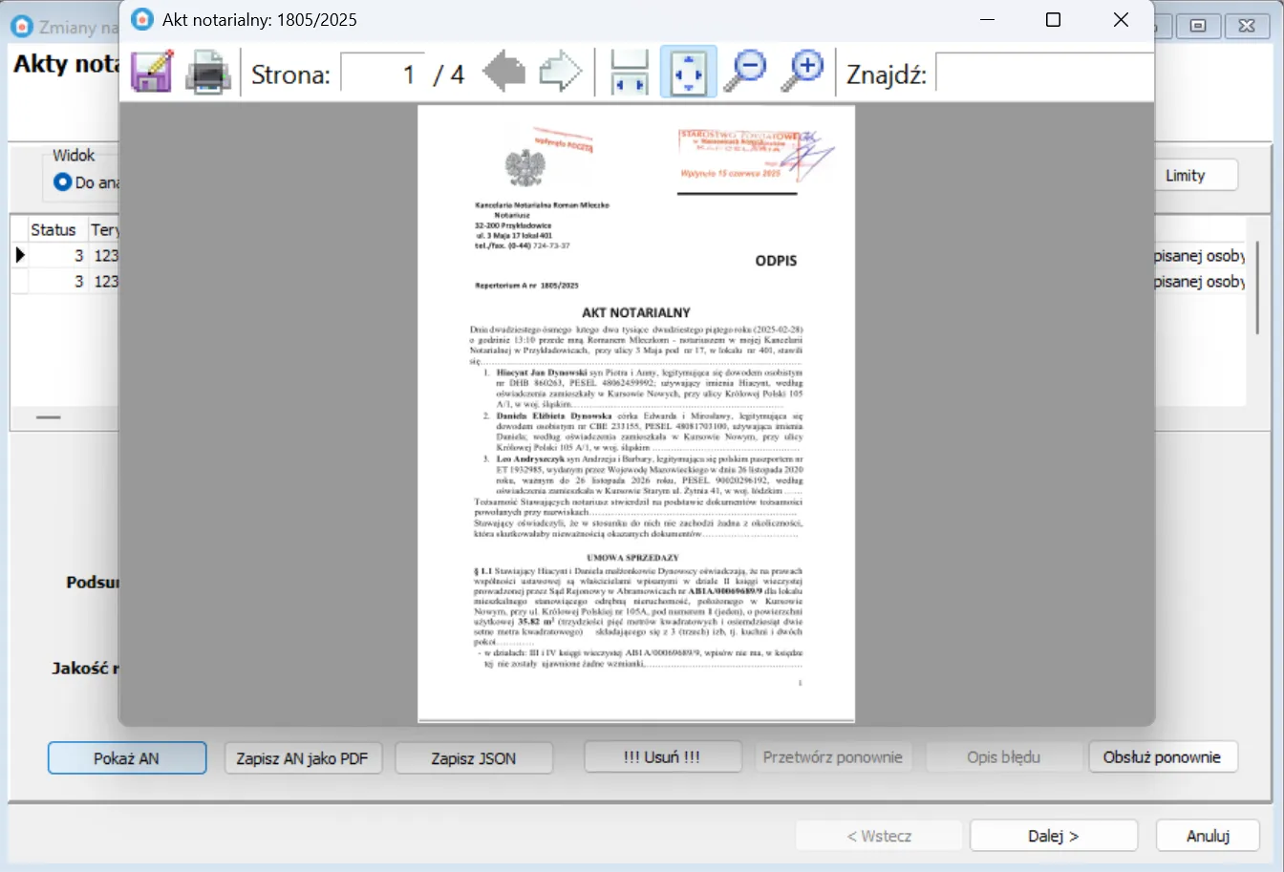Select the fit-to-page-width icon
The width and height of the screenshot is (1284, 872).
point(629,71)
